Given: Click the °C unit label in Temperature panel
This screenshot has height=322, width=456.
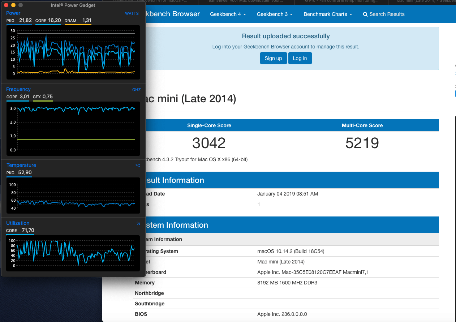Looking at the screenshot, I should pos(138,166).
